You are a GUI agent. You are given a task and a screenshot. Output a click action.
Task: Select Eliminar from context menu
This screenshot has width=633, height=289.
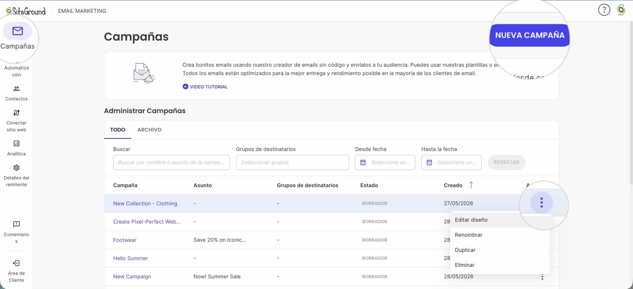point(500,265)
